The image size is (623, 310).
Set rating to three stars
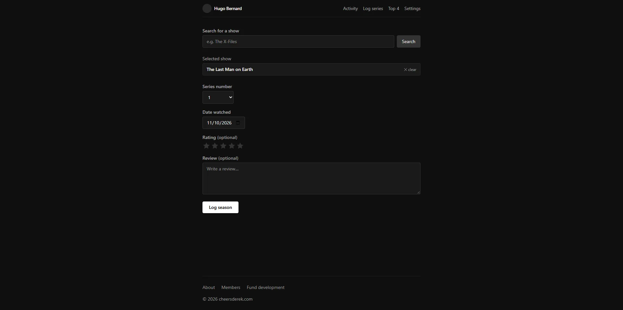223,146
